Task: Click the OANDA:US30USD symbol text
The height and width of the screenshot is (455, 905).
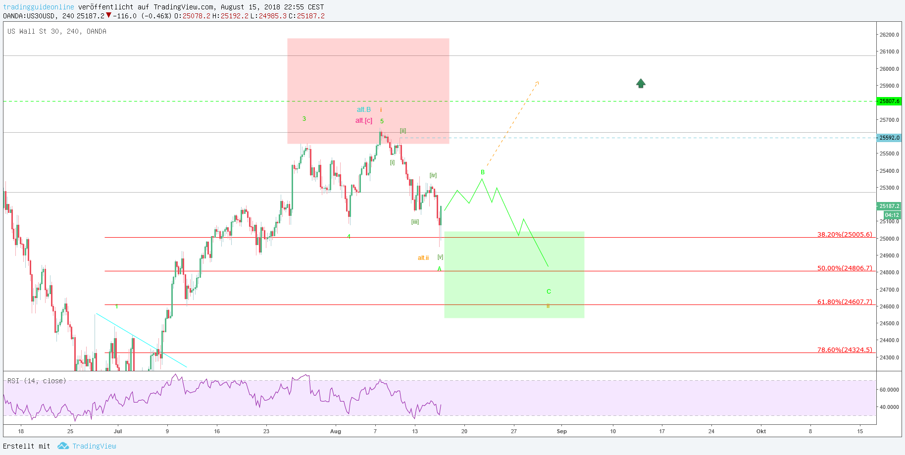Action: 29,16
